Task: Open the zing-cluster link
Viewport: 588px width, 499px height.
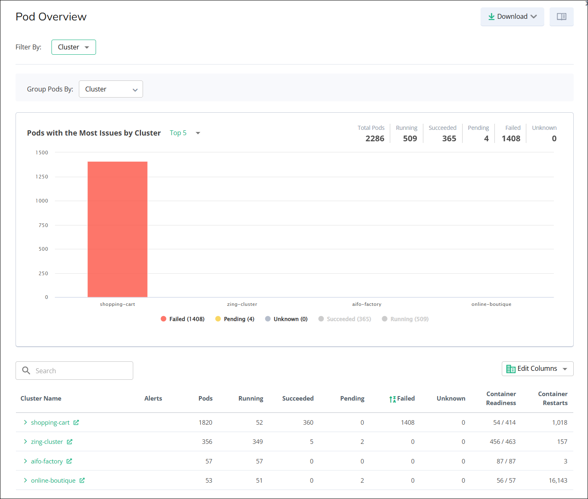Action: click(x=47, y=442)
